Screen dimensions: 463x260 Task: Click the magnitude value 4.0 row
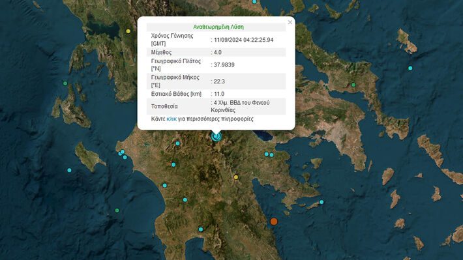(x=216, y=52)
